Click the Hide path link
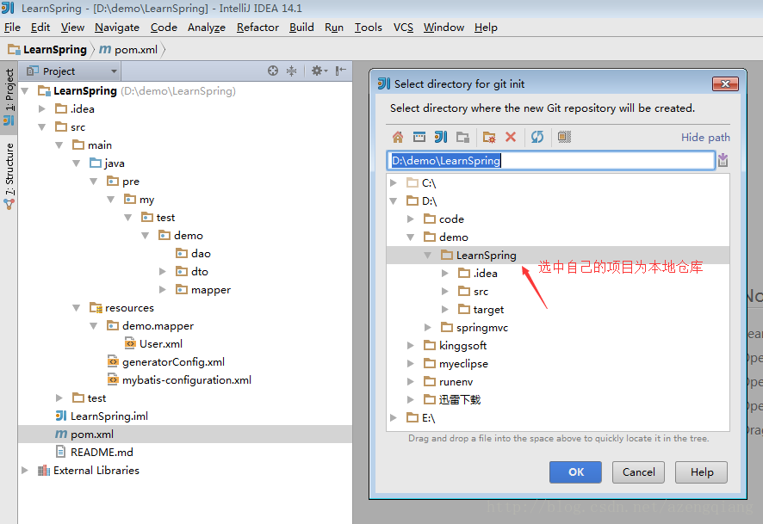 (x=705, y=137)
